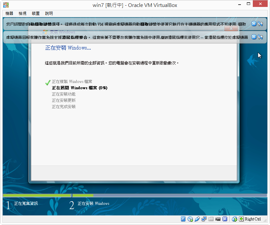Open the 檢視 menu
The height and width of the screenshot is (225, 270).
click(22, 14)
